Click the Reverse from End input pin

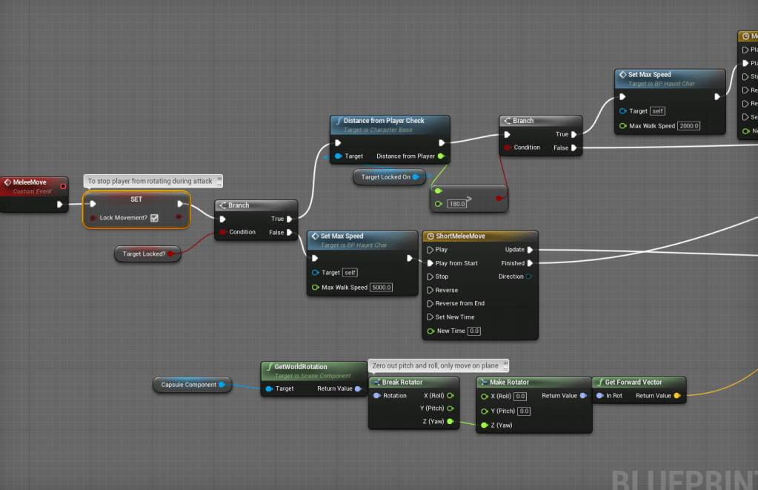click(430, 303)
